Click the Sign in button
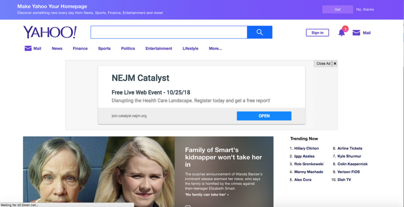This screenshot has width=404, height=207. tap(318, 33)
